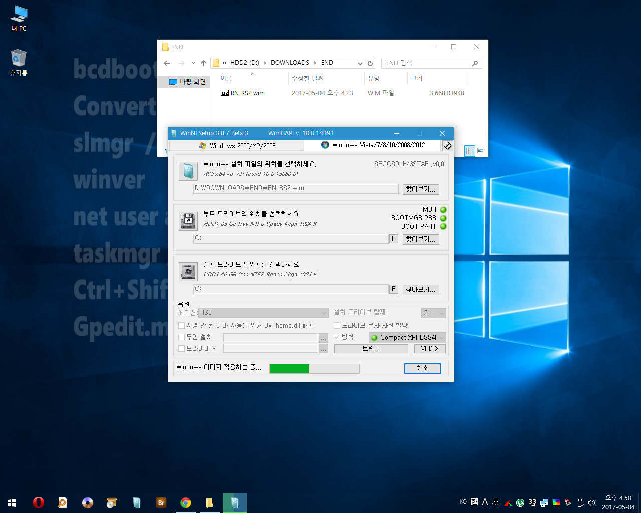Viewport: 641px width, 513px height.
Task: Open the magnifier document taskbar app
Action: (x=63, y=502)
